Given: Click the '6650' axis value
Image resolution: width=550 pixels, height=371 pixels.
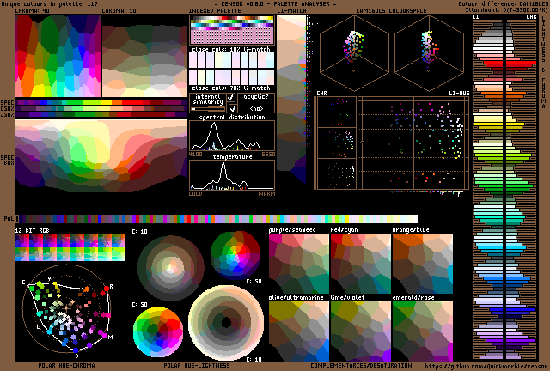Looking at the screenshot, I should click(x=268, y=155).
